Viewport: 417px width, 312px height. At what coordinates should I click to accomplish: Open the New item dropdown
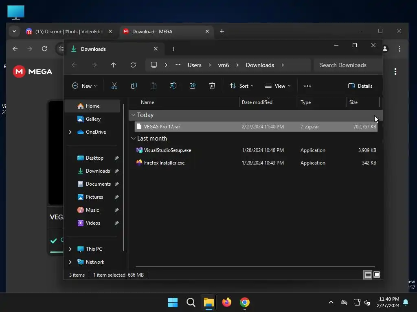pos(84,86)
